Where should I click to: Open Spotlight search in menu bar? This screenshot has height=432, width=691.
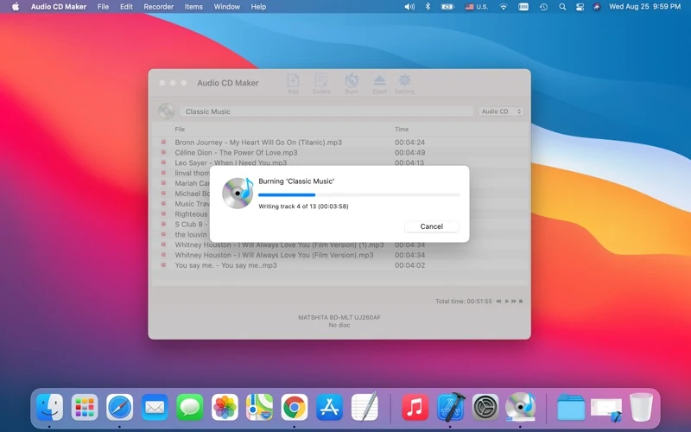pos(562,7)
